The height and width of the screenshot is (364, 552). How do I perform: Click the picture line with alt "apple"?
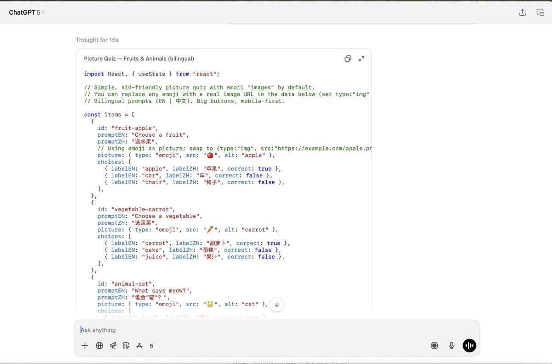pos(186,155)
